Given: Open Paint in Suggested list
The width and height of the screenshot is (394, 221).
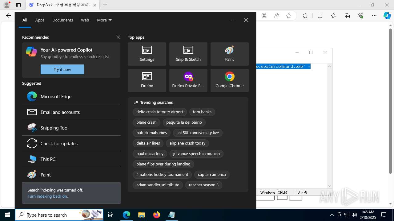Looking at the screenshot, I should point(71,175).
